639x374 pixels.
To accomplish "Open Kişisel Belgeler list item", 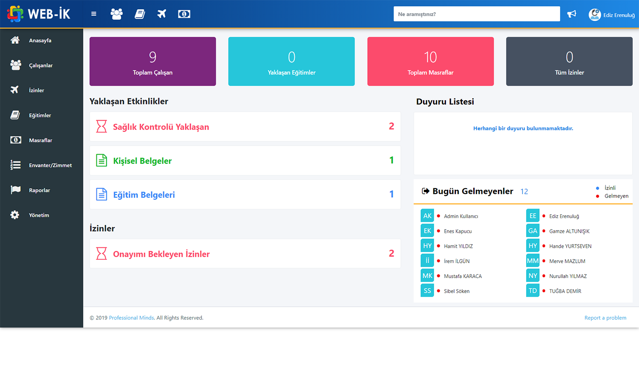I will [x=245, y=161].
